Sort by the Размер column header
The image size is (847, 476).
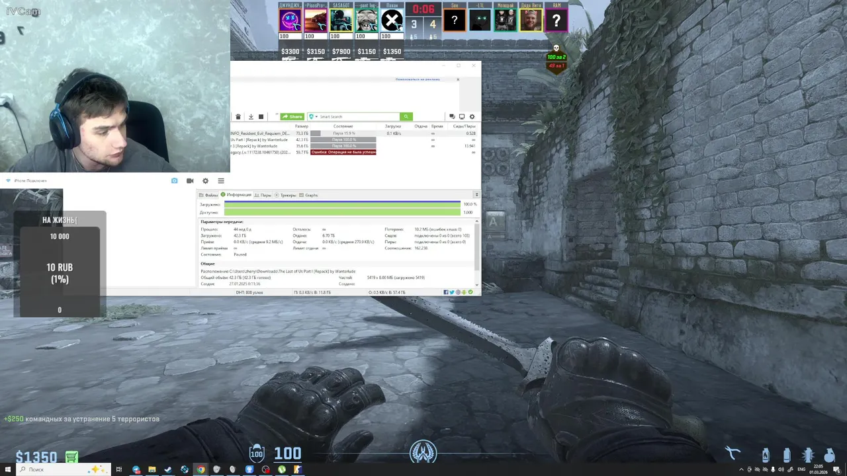(x=302, y=126)
